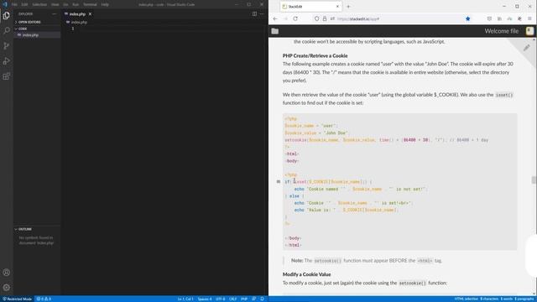Open index.php in the Explorer tree
This screenshot has height=302, width=537.
pos(30,35)
